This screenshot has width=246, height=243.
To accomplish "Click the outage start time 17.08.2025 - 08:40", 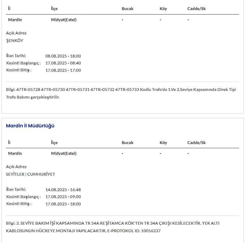I will click(x=63, y=63).
